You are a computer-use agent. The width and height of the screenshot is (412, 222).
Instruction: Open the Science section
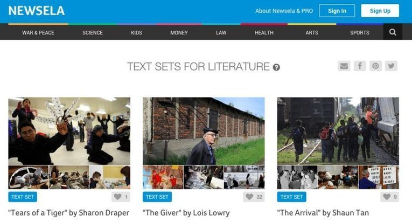93,33
